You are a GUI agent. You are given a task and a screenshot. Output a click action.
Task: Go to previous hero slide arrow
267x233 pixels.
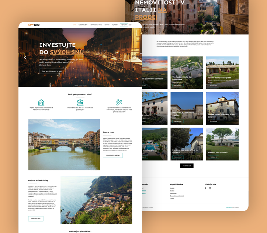point(25,57)
